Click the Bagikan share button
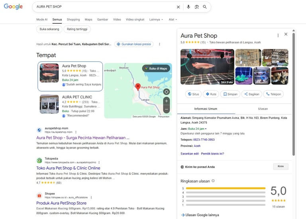 tap(251, 94)
